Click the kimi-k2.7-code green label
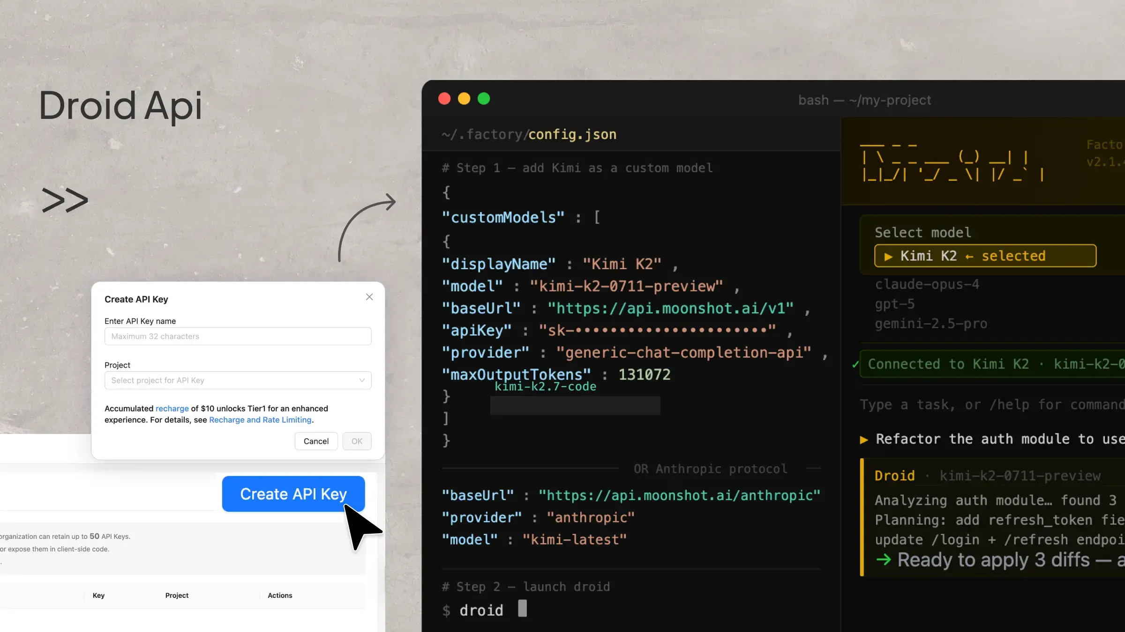Image resolution: width=1125 pixels, height=632 pixels. point(546,386)
